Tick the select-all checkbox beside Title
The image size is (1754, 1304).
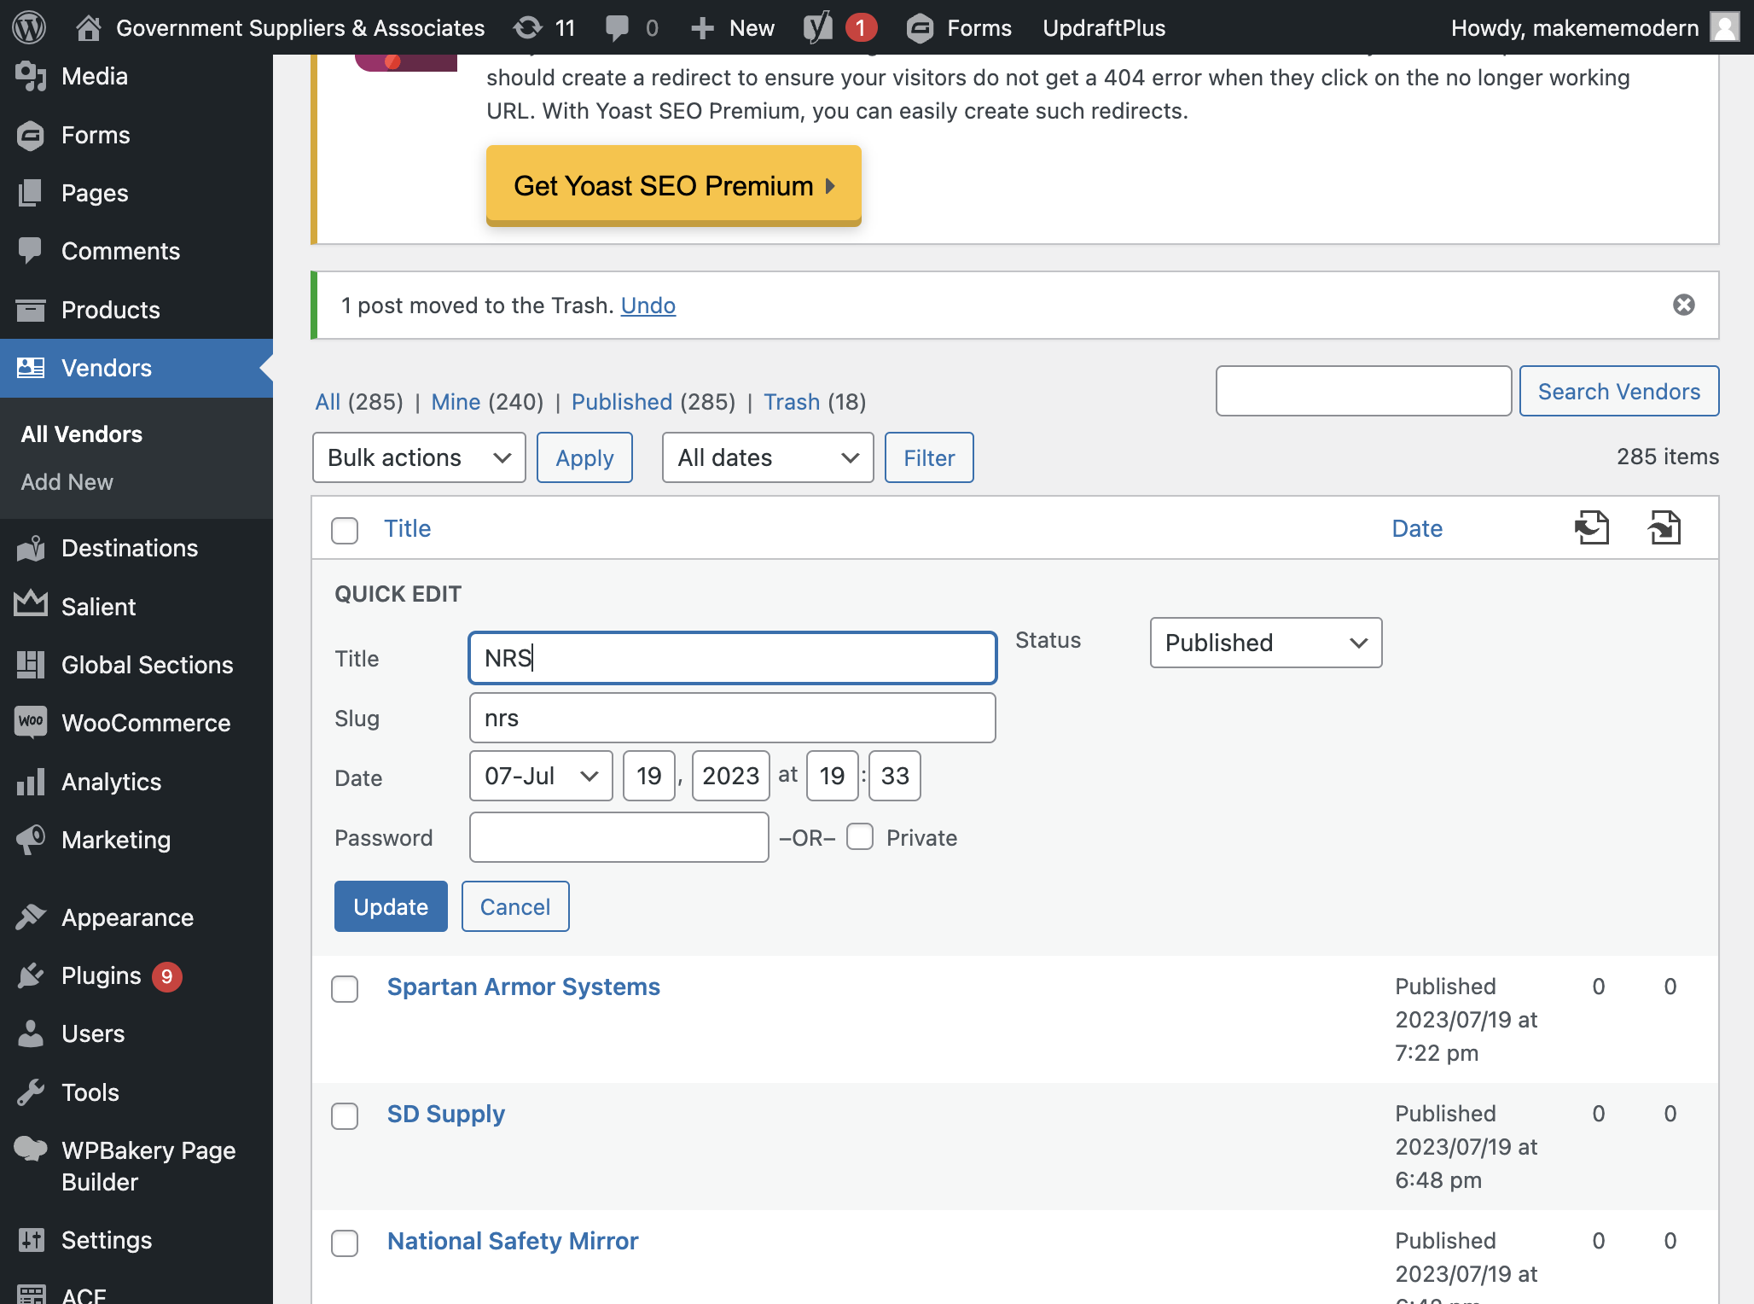coord(345,530)
